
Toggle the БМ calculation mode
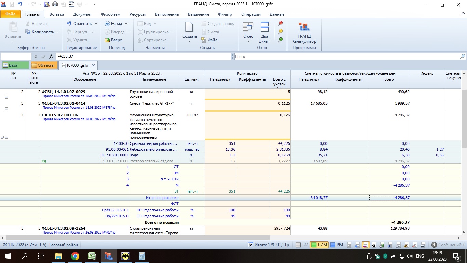click(x=302, y=245)
